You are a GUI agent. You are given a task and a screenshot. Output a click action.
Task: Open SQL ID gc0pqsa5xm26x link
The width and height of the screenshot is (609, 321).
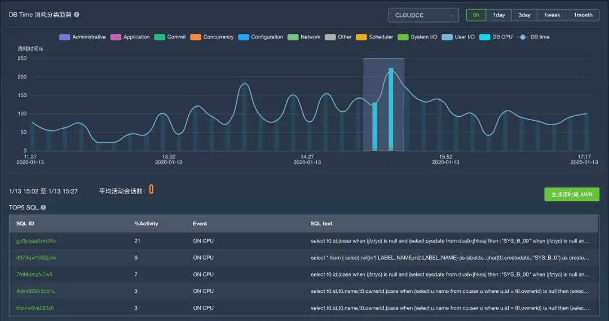click(36, 241)
